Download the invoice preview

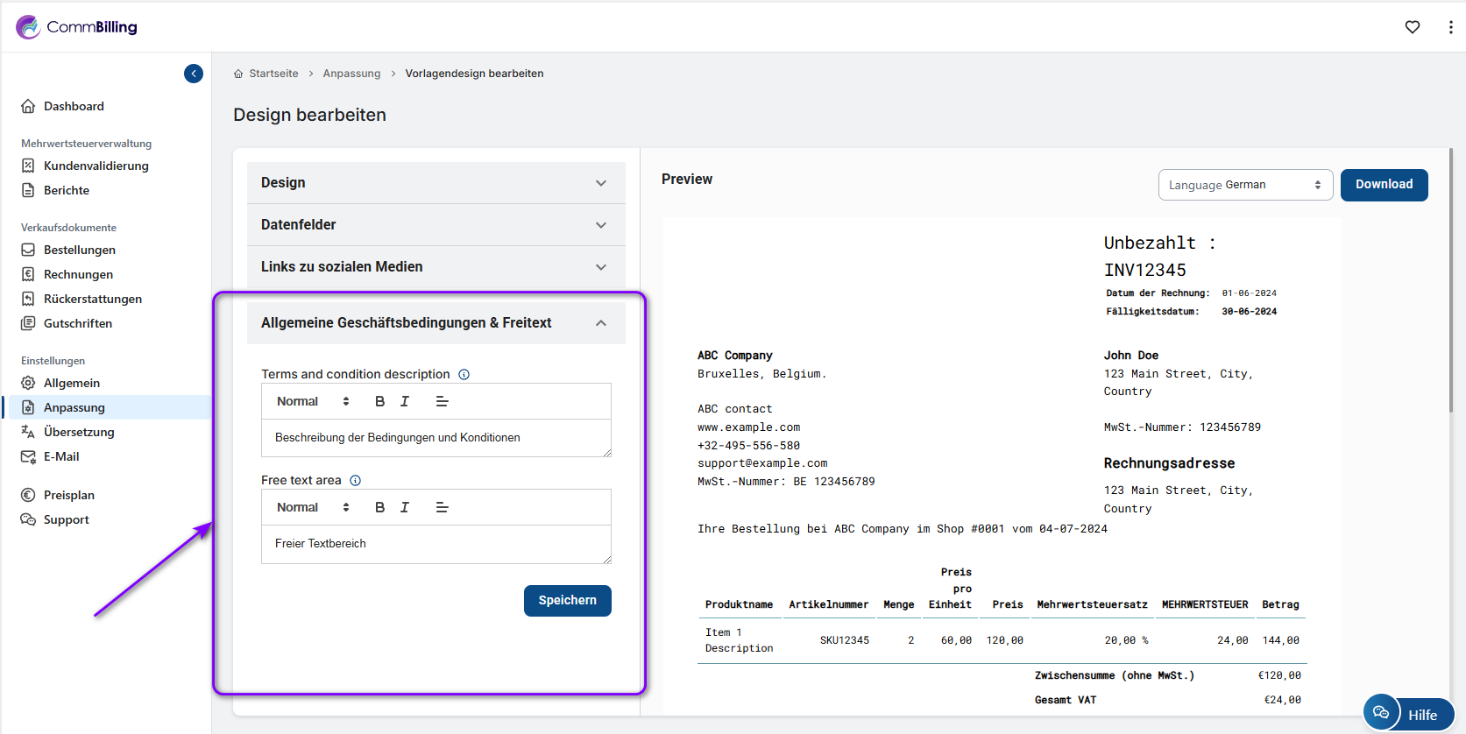coord(1384,185)
